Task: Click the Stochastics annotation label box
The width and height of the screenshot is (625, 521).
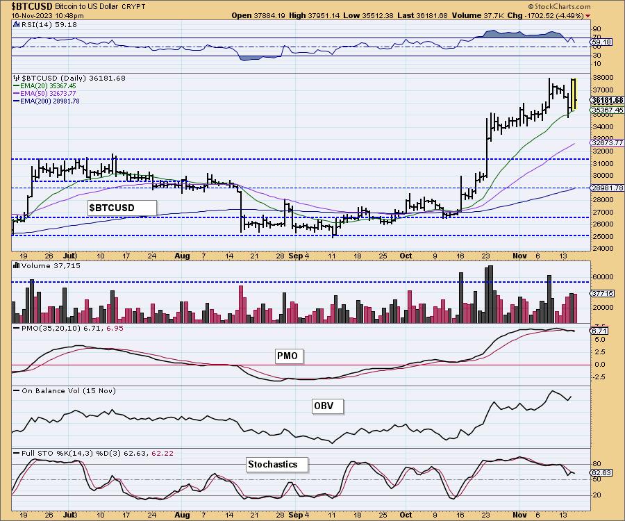Action: [x=276, y=465]
